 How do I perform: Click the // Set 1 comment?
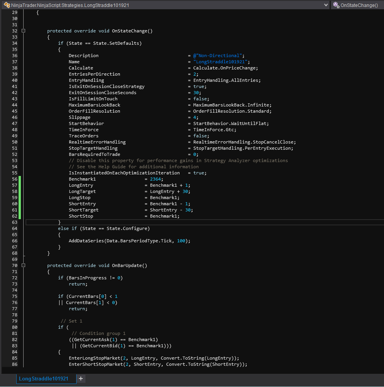click(x=73, y=321)
